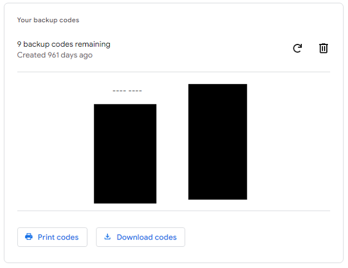The height and width of the screenshot is (268, 348).
Task: Click the number 9 before 'backup codes remaining'
Action: (19, 44)
